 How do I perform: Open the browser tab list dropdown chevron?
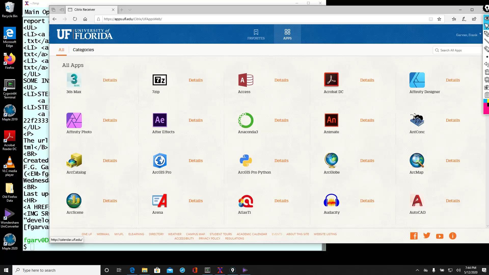130,9
